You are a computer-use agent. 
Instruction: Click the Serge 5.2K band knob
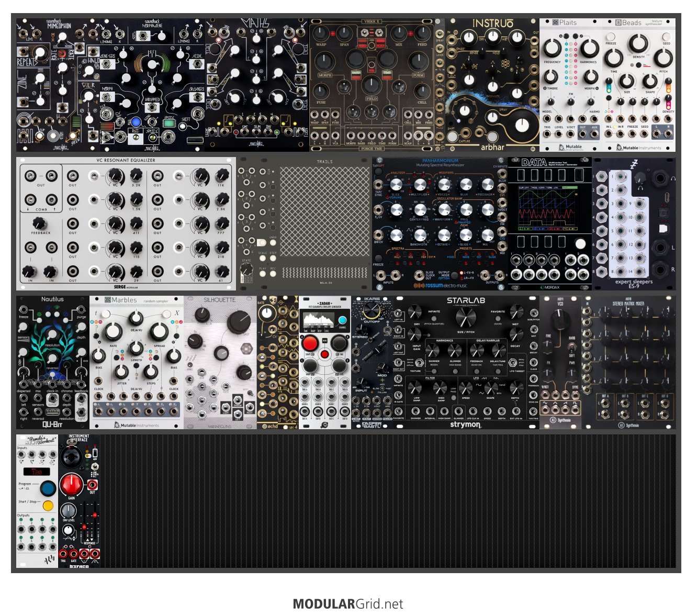pyautogui.click(x=136, y=175)
